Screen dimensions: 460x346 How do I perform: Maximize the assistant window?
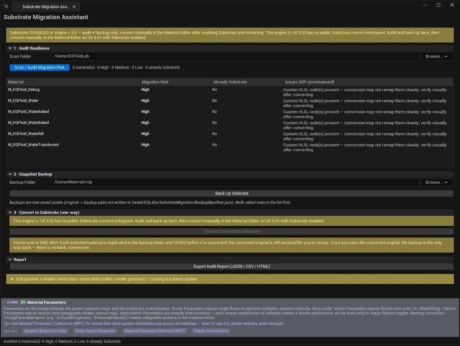(439, 5)
